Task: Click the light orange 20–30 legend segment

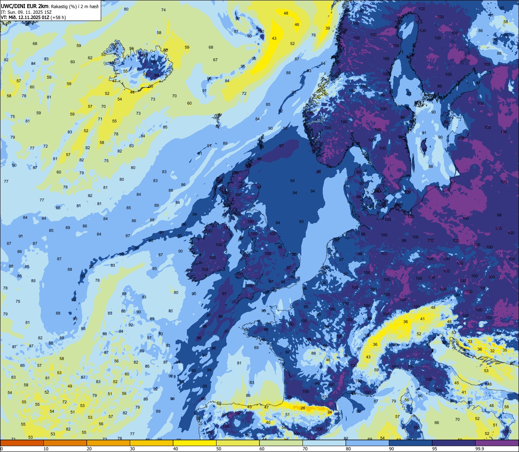Action: coord(108,443)
